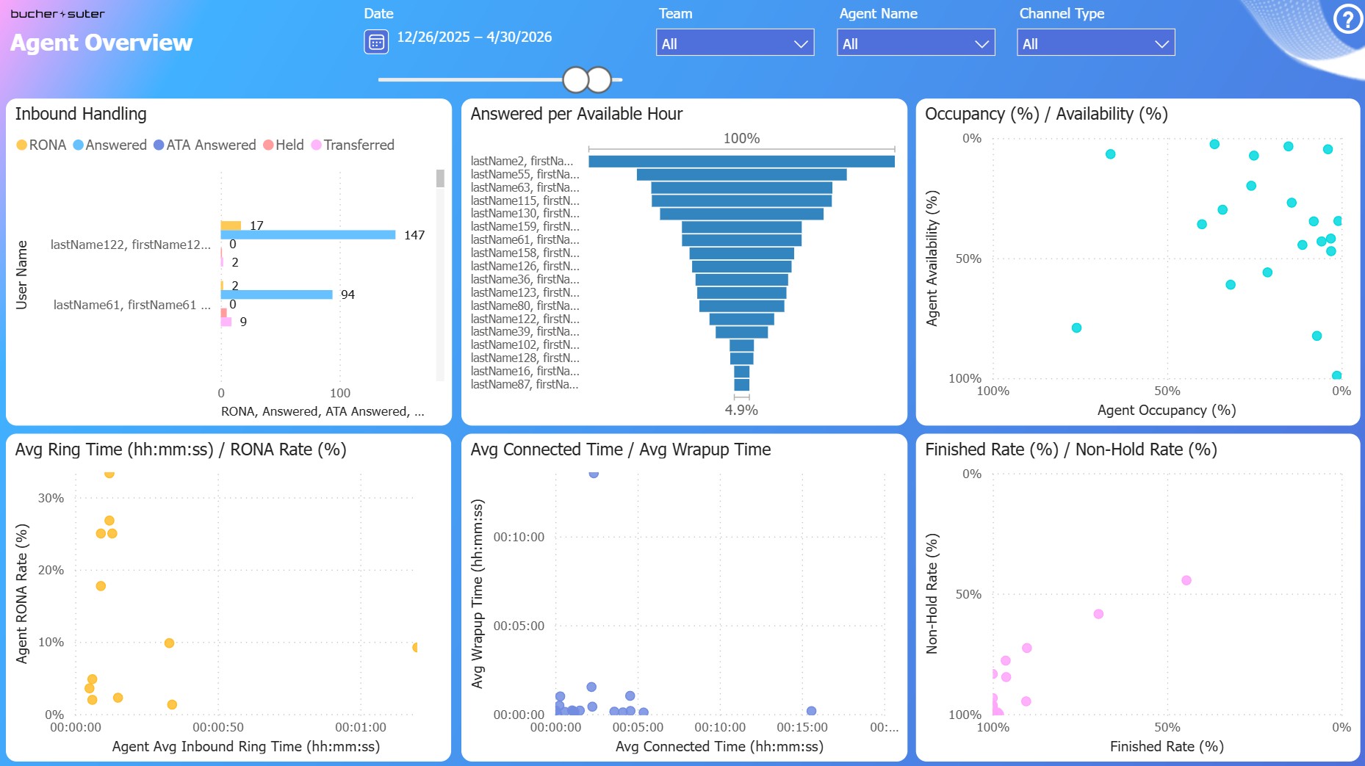This screenshot has height=766, width=1365.
Task: Click the Agent Occupancy (%) axis title
Action: click(1167, 410)
